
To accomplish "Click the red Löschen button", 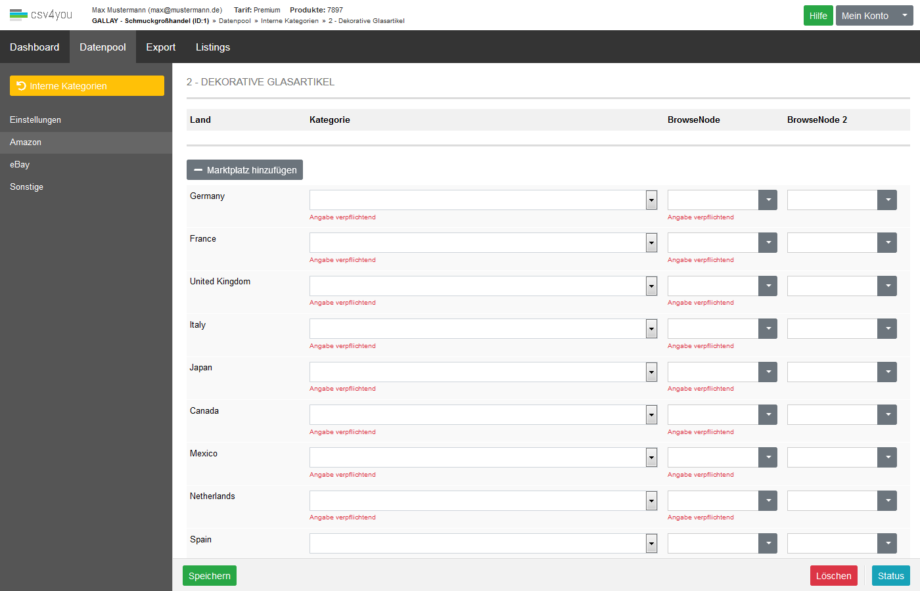I will pos(833,576).
